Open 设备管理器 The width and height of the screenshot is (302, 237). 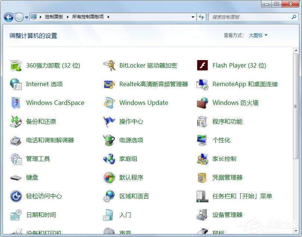(228, 215)
